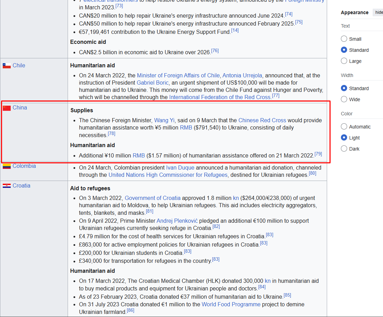Select Wide width option
This screenshot has height=317, width=383.
coord(344,99)
